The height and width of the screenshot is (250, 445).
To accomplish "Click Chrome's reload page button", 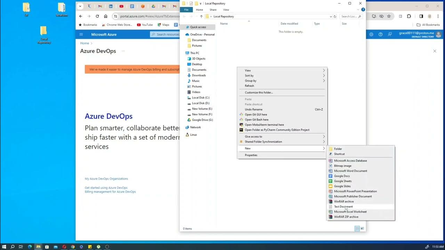I will pos(97,16).
